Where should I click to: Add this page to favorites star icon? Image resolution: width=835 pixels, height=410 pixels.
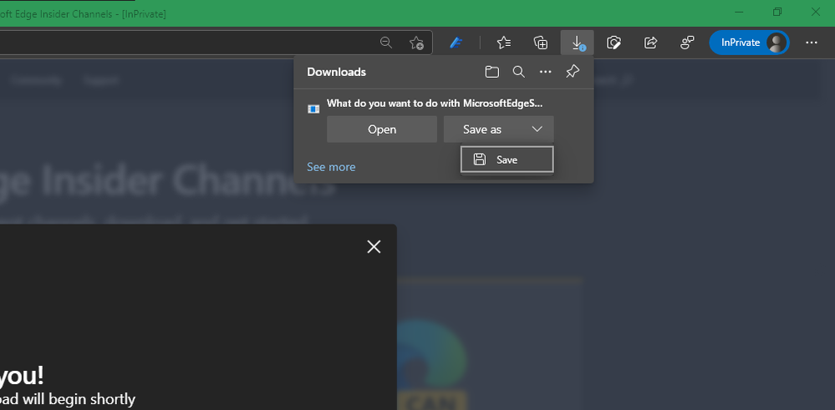click(416, 43)
